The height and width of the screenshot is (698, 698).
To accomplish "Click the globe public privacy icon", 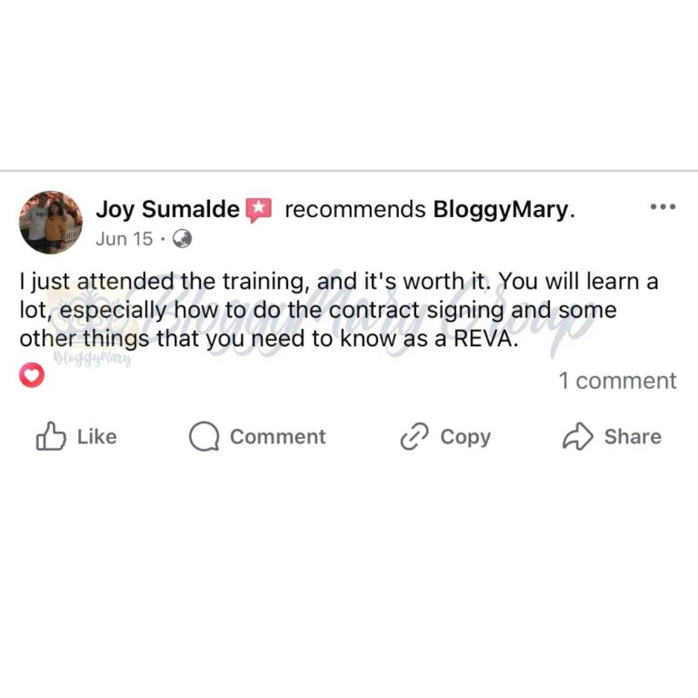I will (182, 239).
